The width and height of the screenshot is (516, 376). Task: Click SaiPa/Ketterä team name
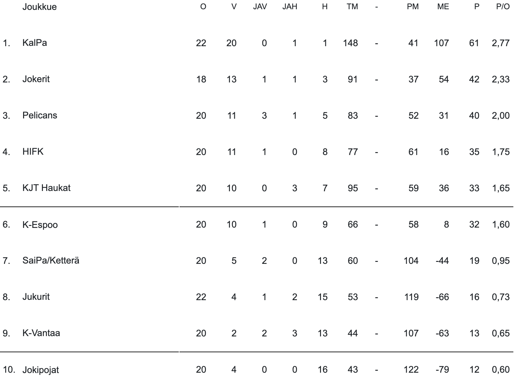coord(51,261)
